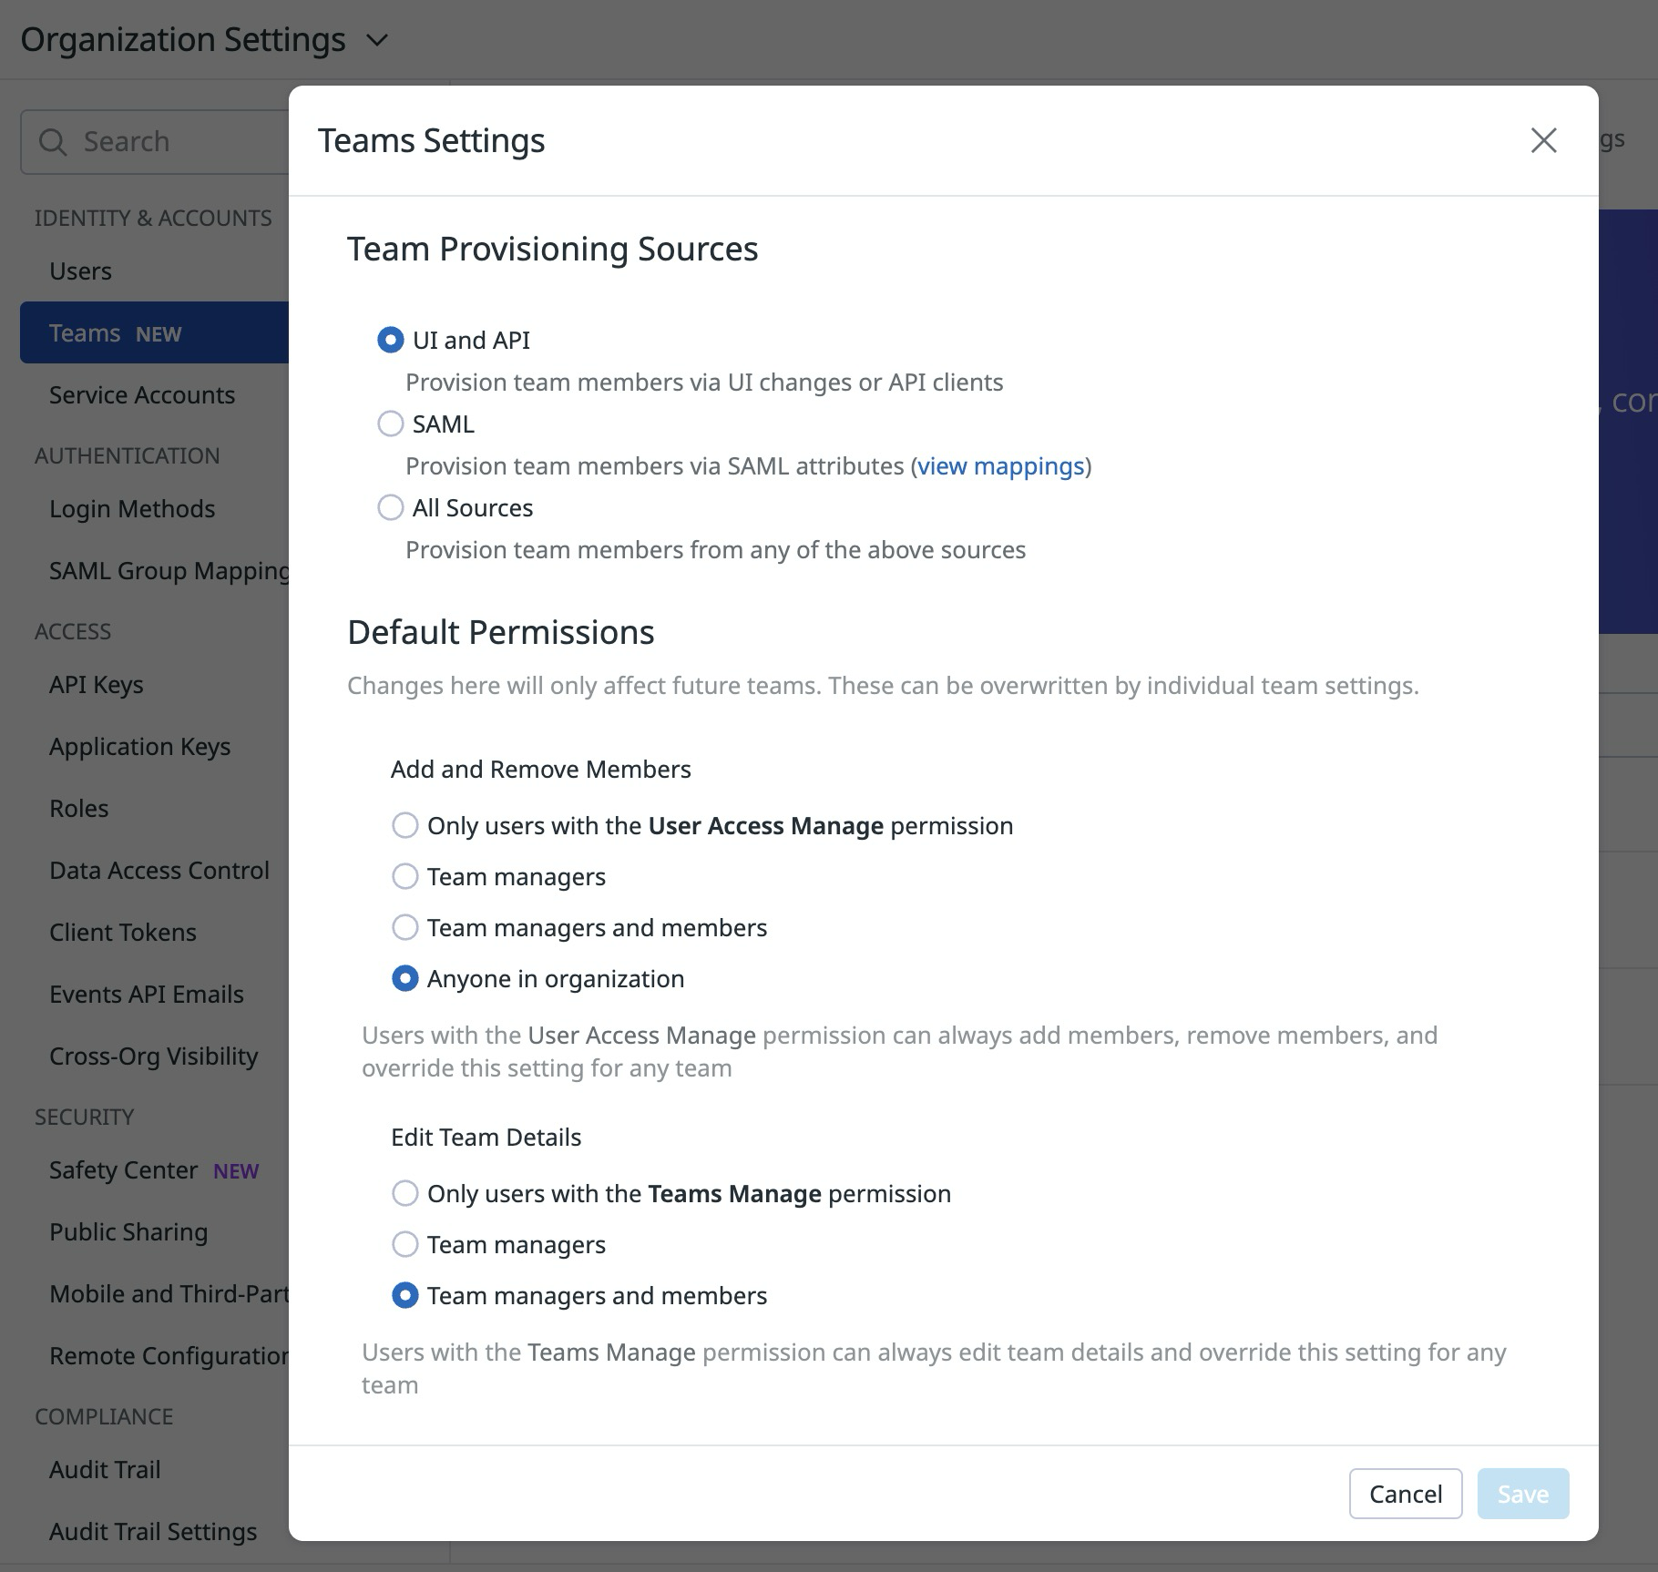Open Service Accounts settings
The image size is (1658, 1572).
pos(142,394)
